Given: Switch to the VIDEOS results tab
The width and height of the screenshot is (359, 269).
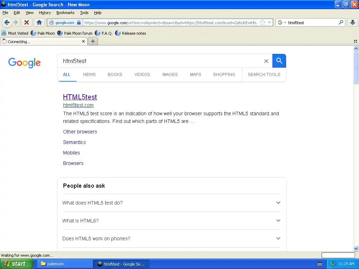Looking at the screenshot, I should pyautogui.click(x=142, y=75).
